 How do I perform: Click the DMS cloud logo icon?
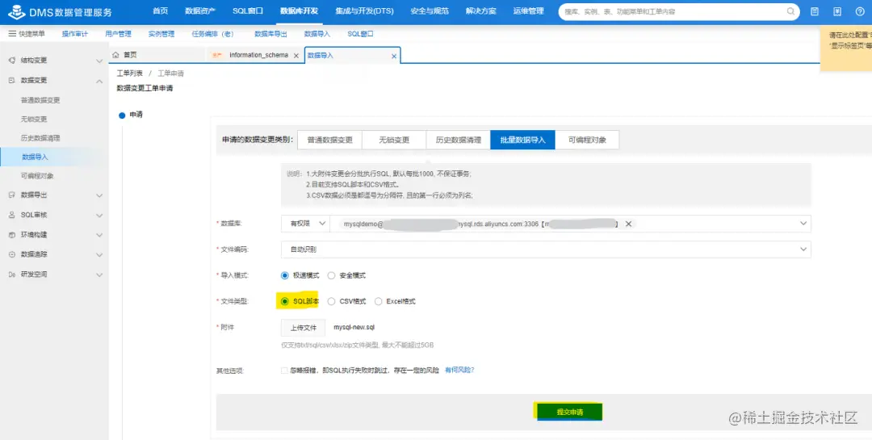(19, 11)
